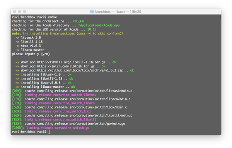Click 'try installing these packages' message text

pyautogui.click(x=49, y=33)
